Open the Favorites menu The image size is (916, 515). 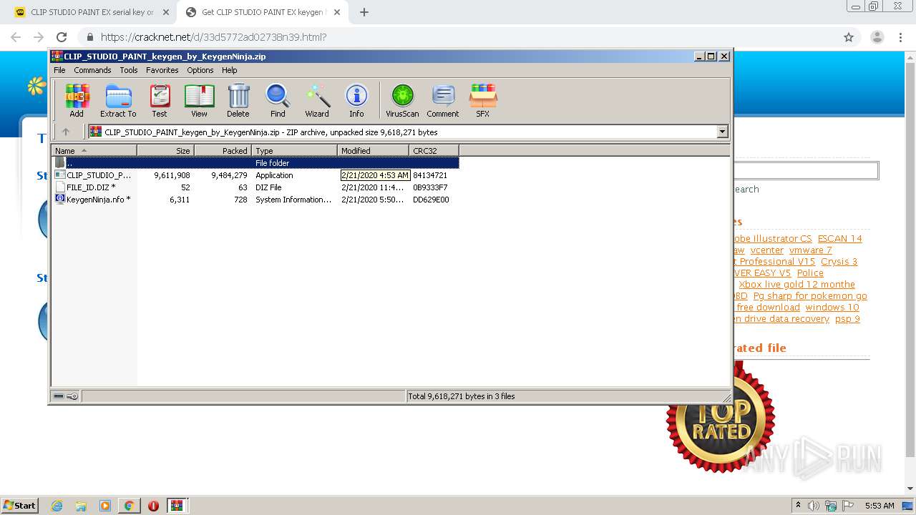(x=162, y=70)
